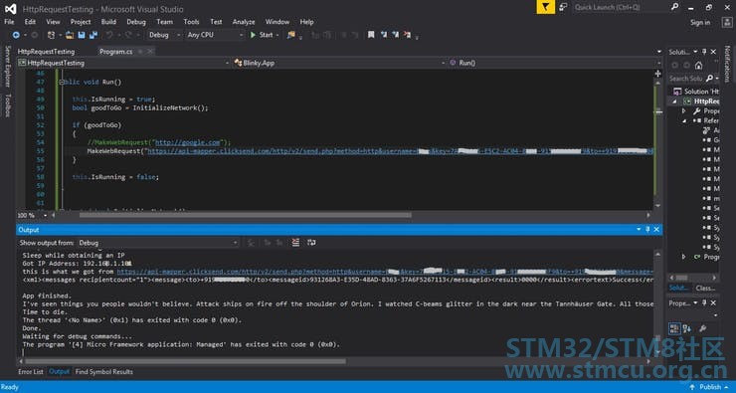Switch to the Error List tab
736x393 pixels.
click(x=31, y=371)
